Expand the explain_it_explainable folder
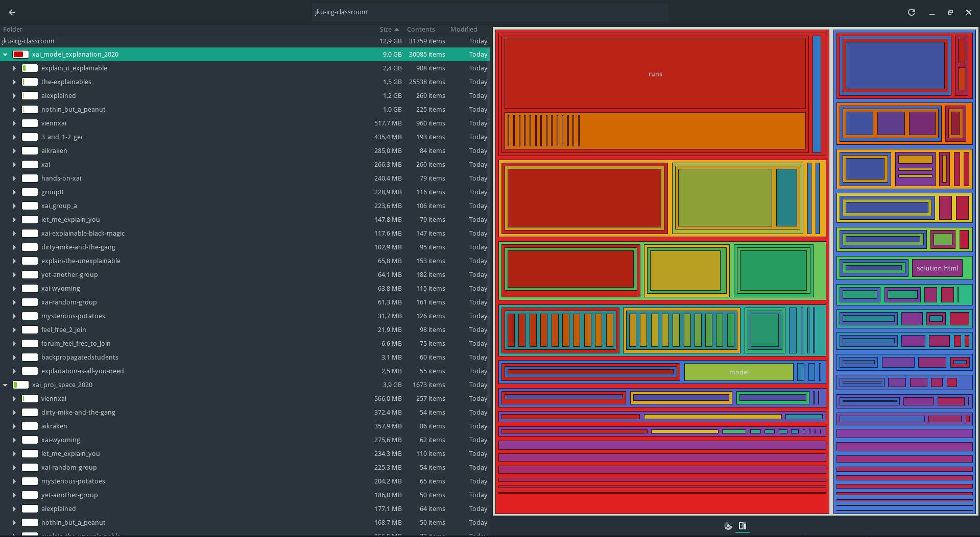 [14, 68]
